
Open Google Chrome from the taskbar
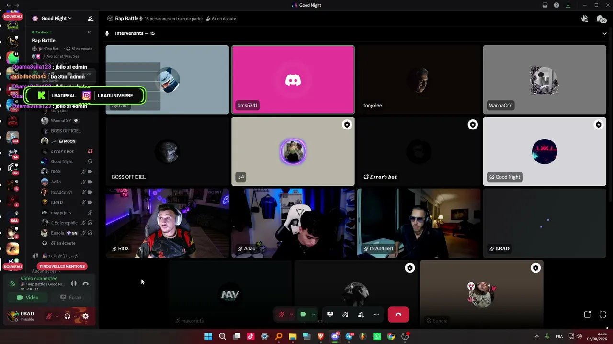391,336
